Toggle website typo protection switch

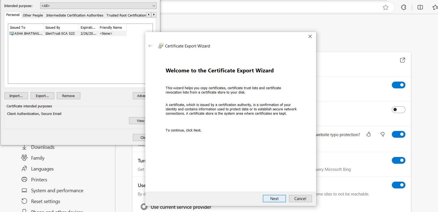click(398, 134)
